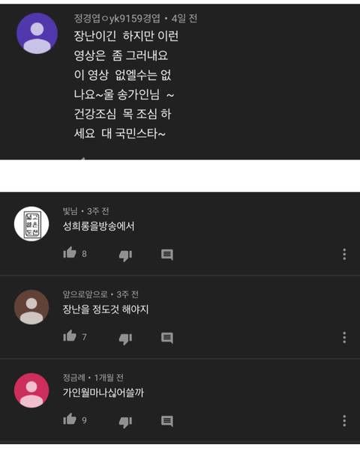Open more options for 정금례's comment

pos(344,421)
